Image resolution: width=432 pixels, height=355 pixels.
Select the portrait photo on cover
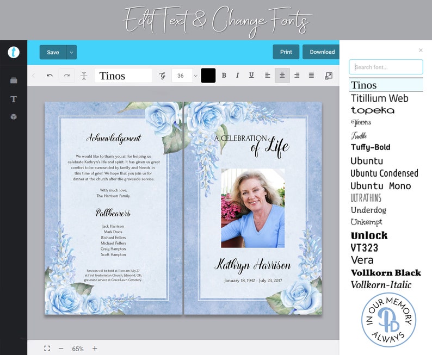(252, 208)
